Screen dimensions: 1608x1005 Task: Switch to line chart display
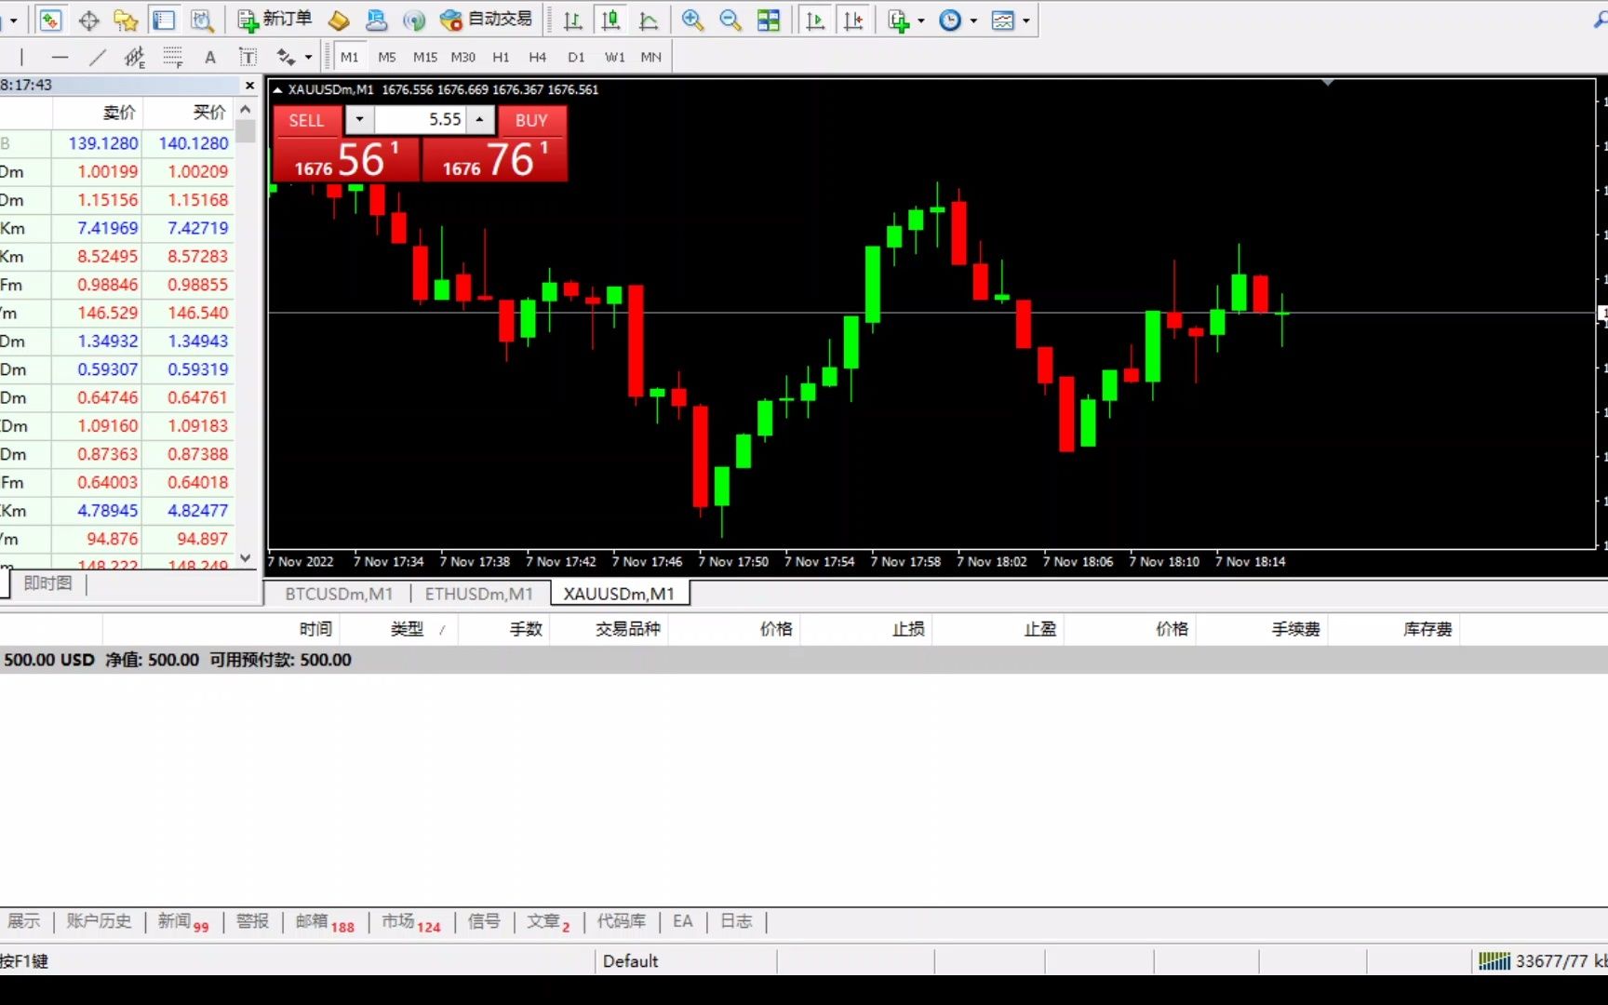pos(649,20)
